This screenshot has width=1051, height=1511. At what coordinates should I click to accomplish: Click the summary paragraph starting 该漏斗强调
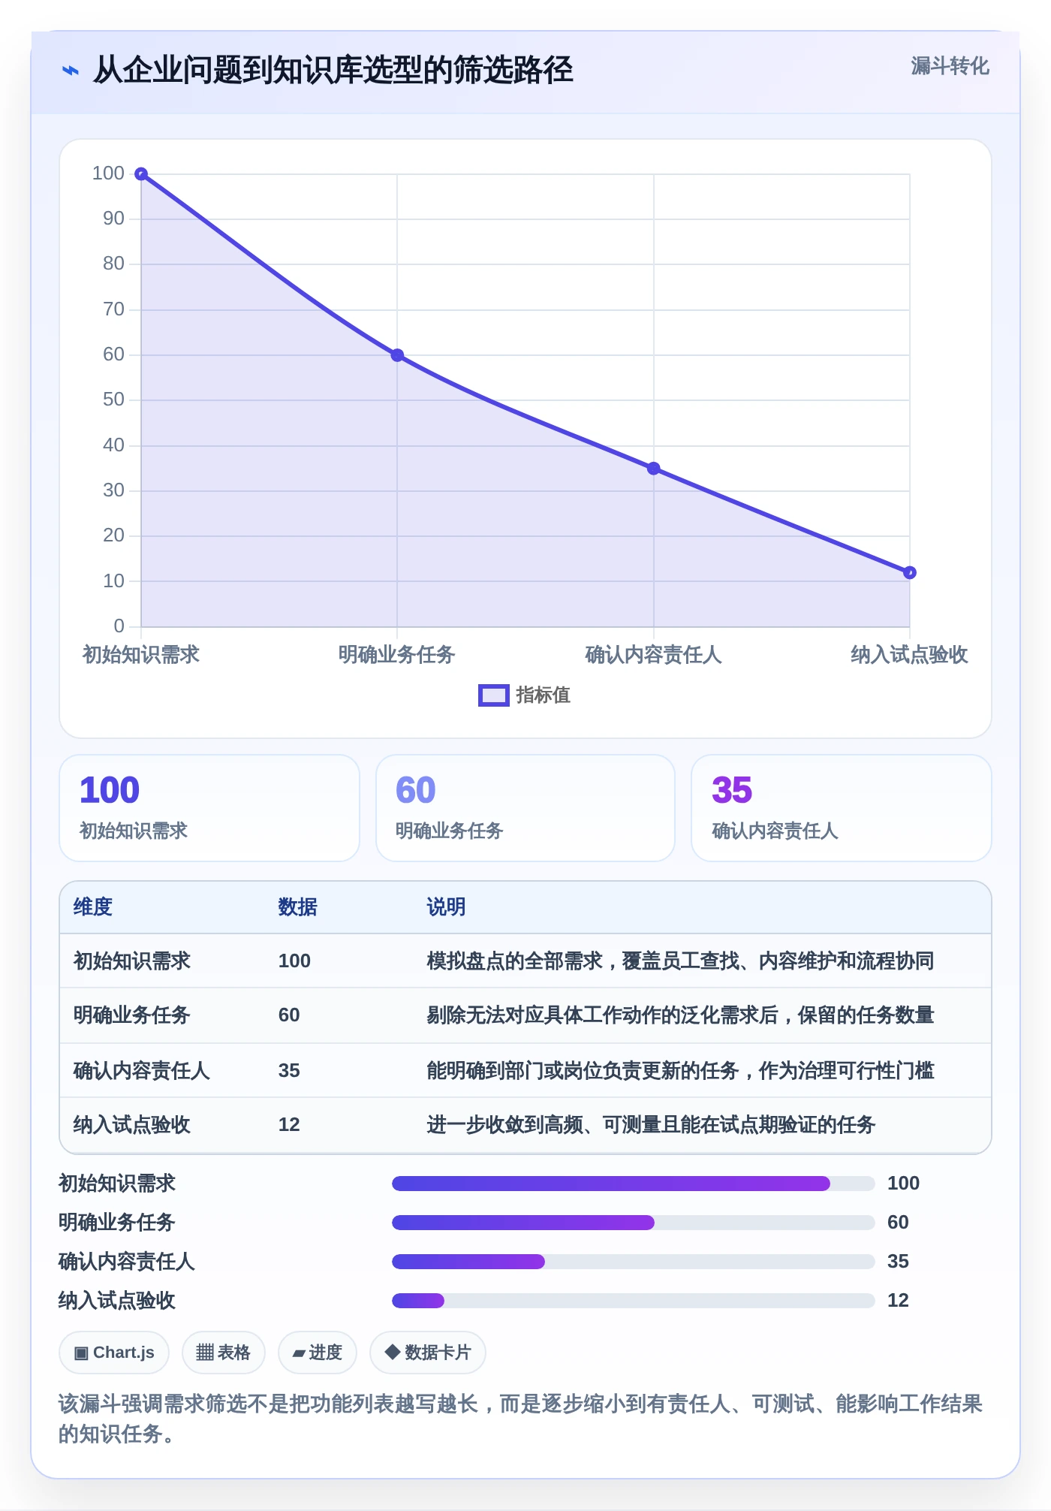(521, 1419)
